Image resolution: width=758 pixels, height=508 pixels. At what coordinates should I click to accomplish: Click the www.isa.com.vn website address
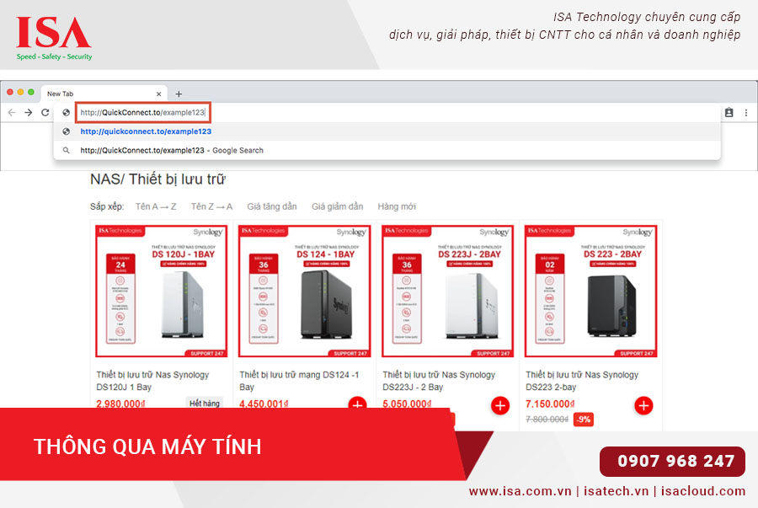click(x=520, y=491)
